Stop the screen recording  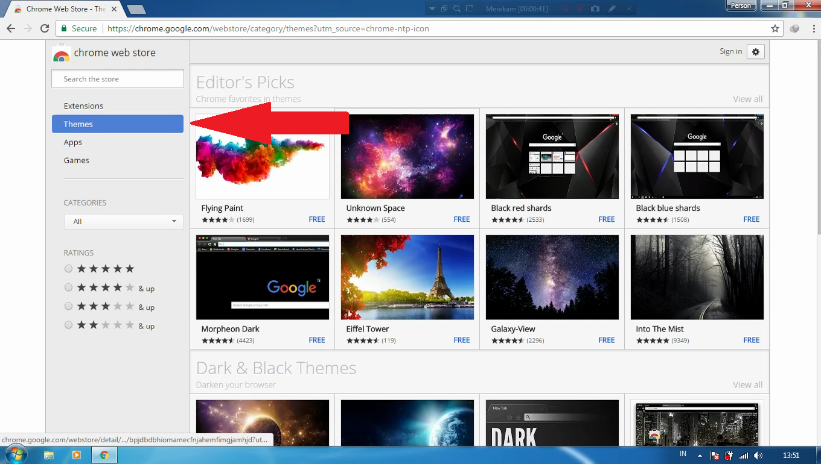click(x=580, y=8)
